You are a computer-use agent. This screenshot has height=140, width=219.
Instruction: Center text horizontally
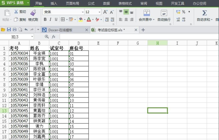tap(126, 19)
